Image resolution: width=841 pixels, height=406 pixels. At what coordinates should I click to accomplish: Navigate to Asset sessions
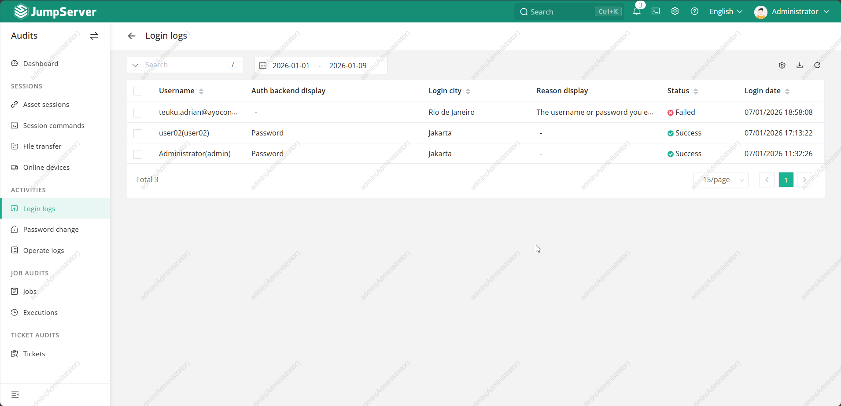pyautogui.click(x=46, y=104)
